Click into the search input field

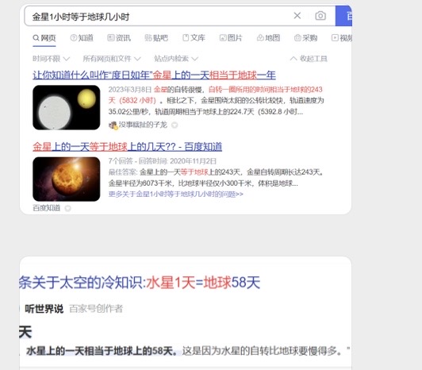tap(159, 17)
